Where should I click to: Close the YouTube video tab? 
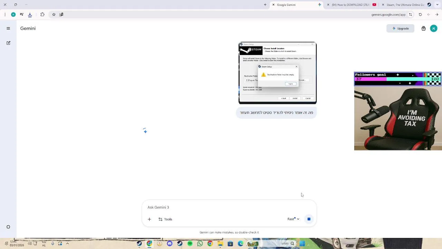(328, 5)
